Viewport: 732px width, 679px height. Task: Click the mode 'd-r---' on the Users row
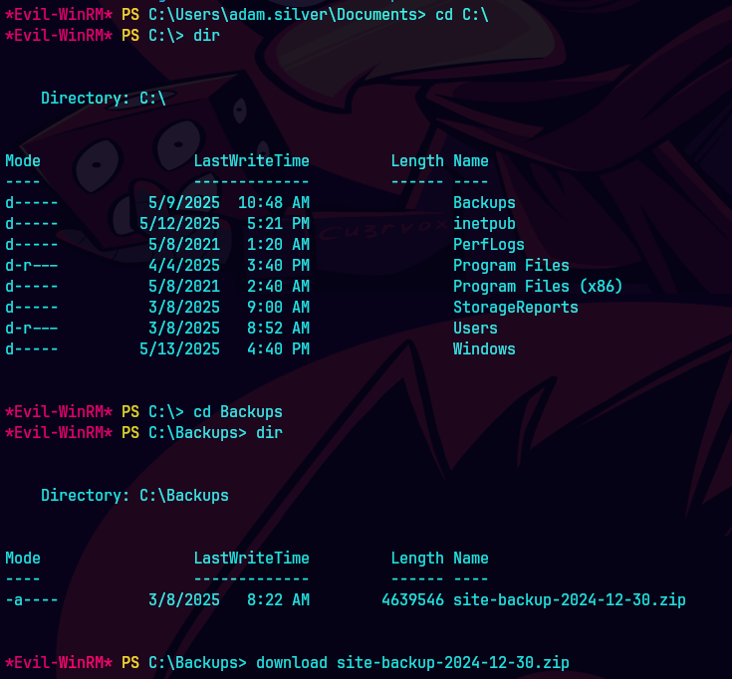click(x=31, y=329)
